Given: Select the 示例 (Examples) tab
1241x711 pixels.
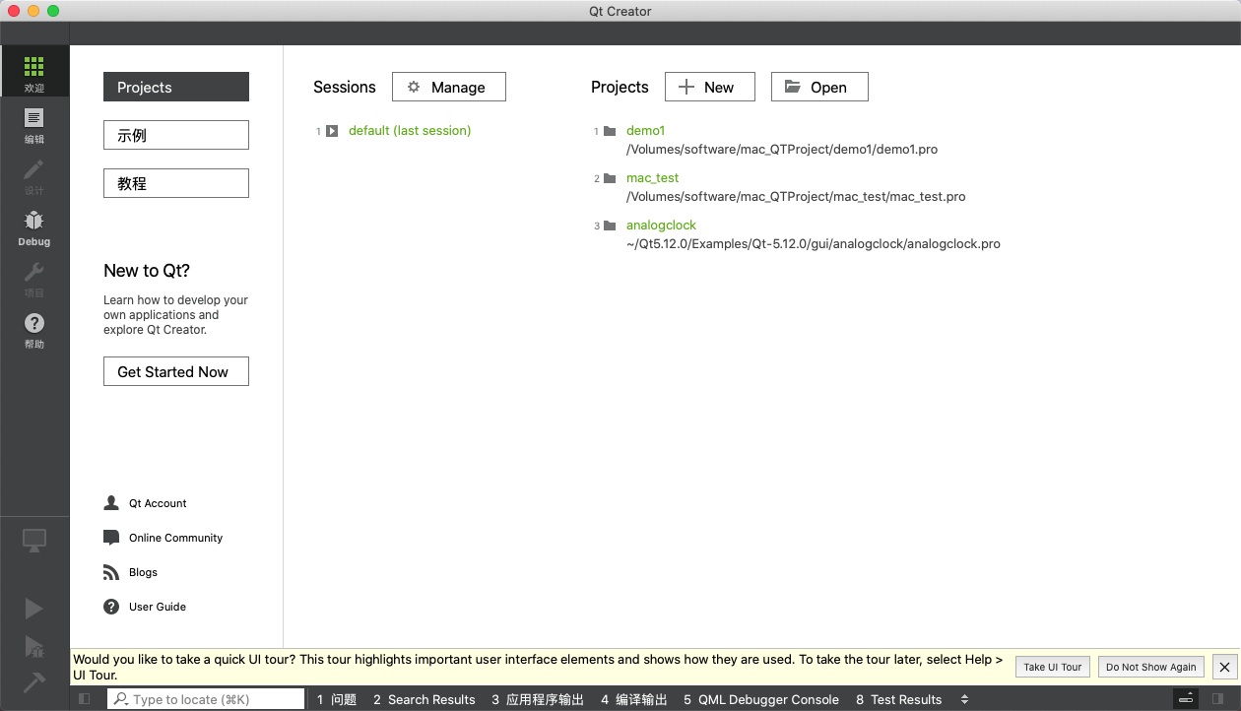Looking at the screenshot, I should click(176, 135).
